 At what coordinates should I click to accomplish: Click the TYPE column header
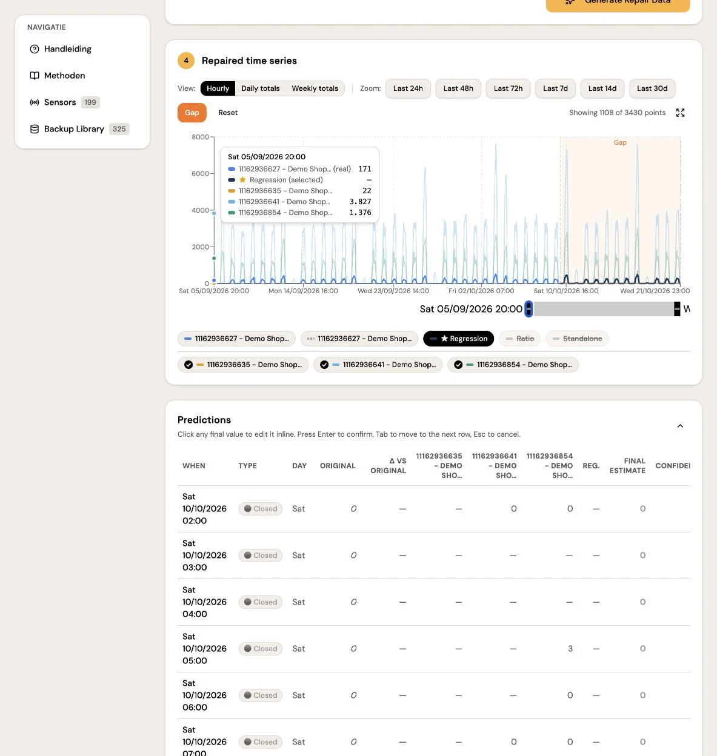click(247, 466)
